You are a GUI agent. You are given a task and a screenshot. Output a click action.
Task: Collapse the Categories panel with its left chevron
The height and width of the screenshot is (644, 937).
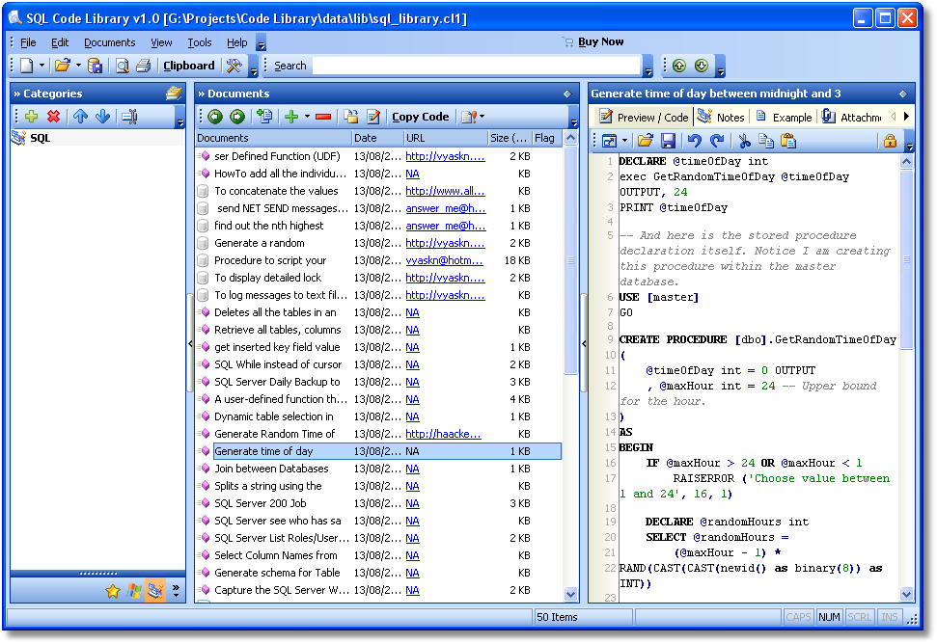point(190,342)
